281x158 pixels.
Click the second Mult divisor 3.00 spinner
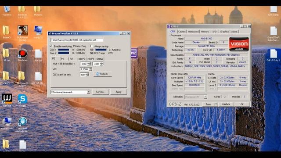click(x=98, y=64)
